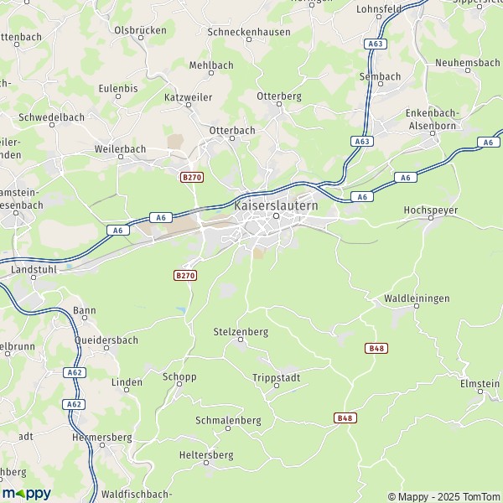Open the Mappy TomTom copyright notice

(x=443, y=496)
